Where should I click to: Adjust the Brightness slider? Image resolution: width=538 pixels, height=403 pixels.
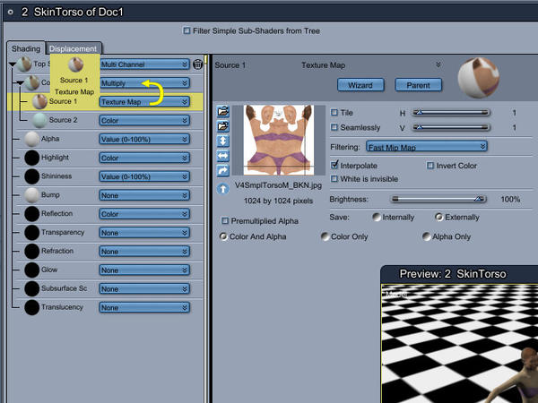point(438,199)
